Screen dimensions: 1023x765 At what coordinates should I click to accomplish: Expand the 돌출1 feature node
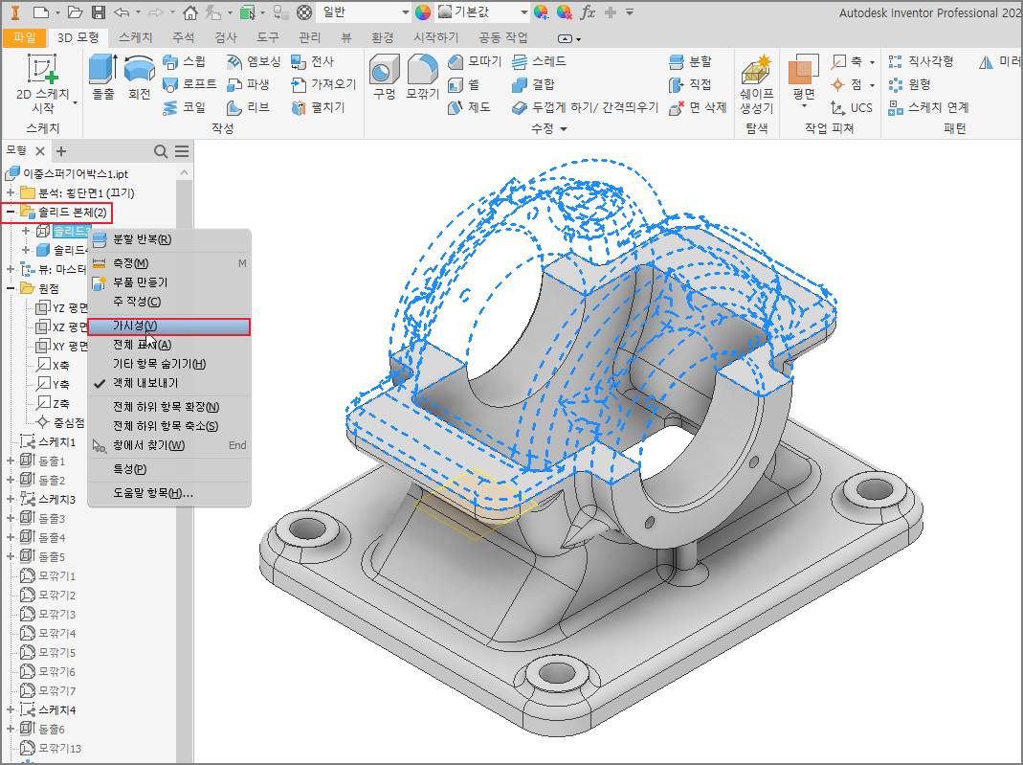(x=11, y=461)
